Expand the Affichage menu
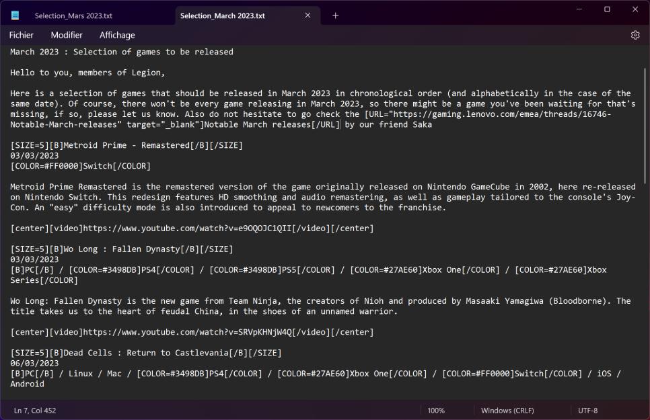650x420 pixels. tap(117, 35)
